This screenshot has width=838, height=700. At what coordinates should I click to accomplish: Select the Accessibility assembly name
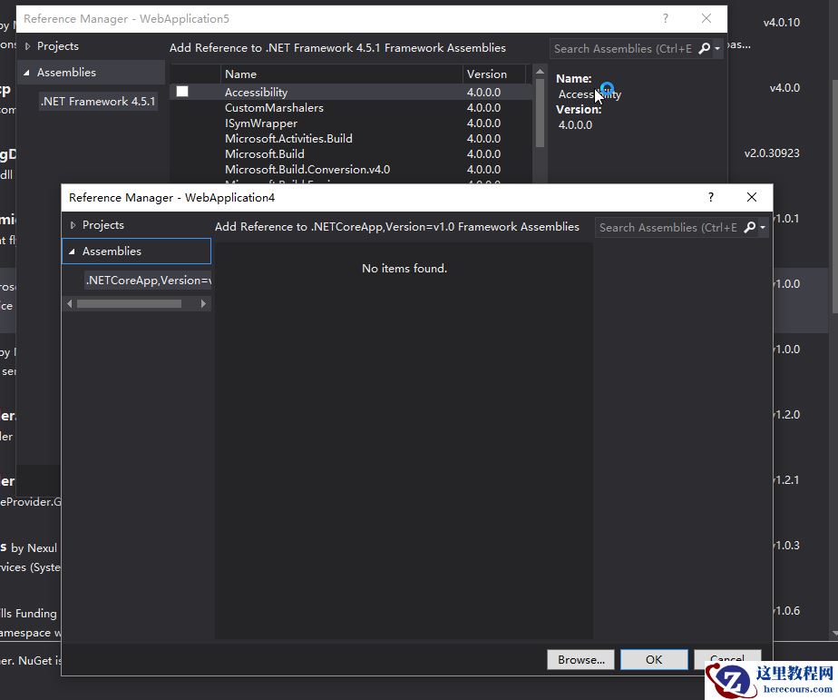[256, 92]
